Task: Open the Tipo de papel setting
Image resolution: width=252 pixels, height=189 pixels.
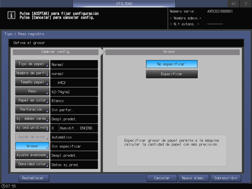Action: 32,64
